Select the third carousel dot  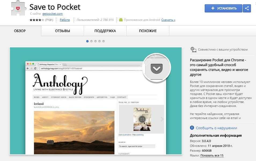click(96, 41)
